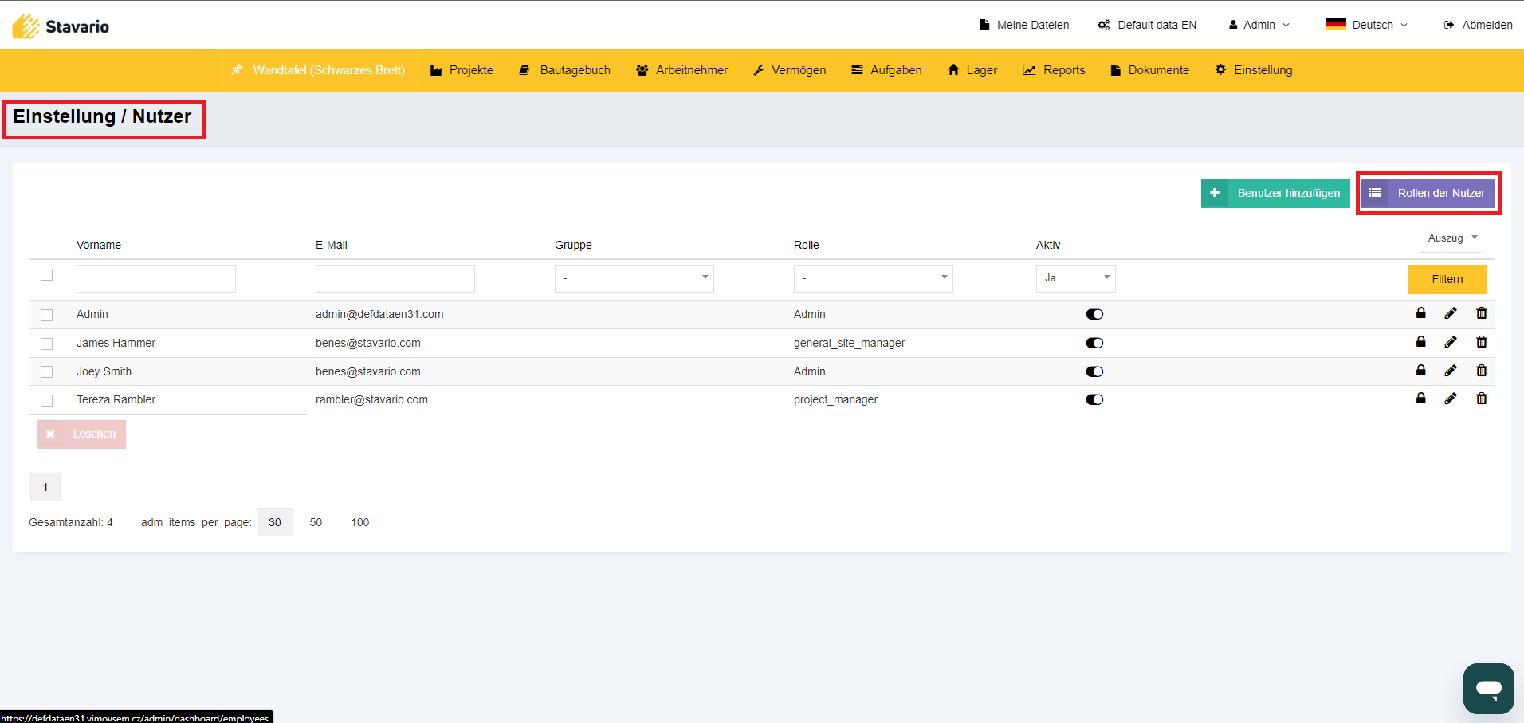Click the email admin@defdataen31.com

(x=379, y=314)
